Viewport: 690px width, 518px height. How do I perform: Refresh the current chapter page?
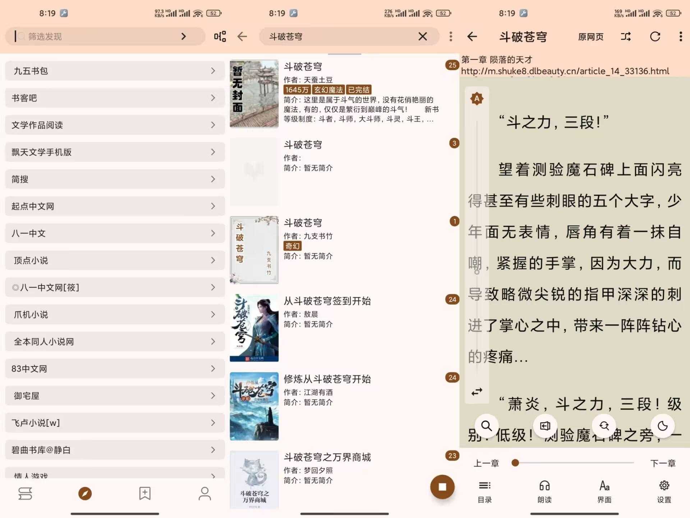click(655, 36)
